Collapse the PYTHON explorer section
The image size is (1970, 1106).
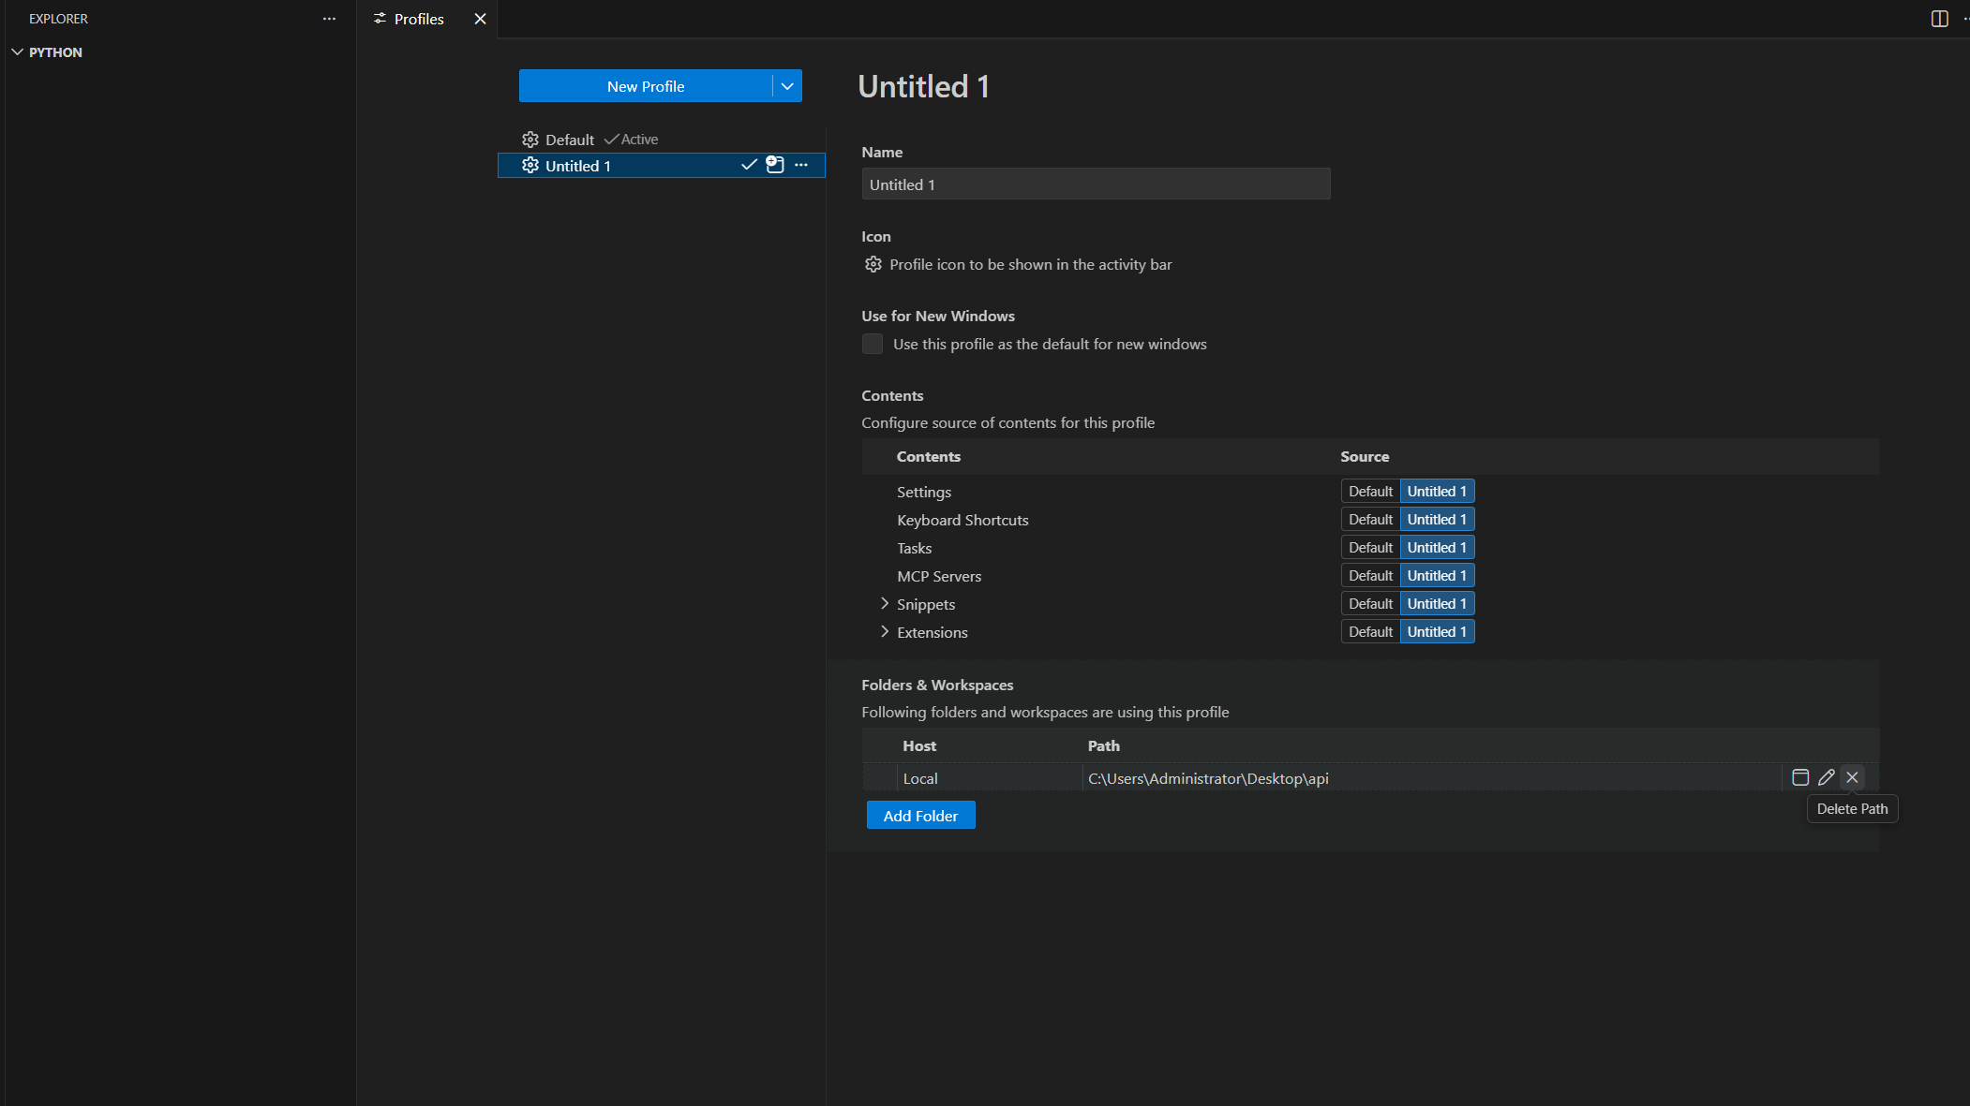coord(18,52)
